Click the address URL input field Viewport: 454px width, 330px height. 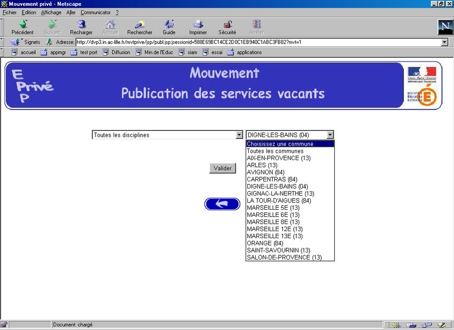(x=256, y=42)
